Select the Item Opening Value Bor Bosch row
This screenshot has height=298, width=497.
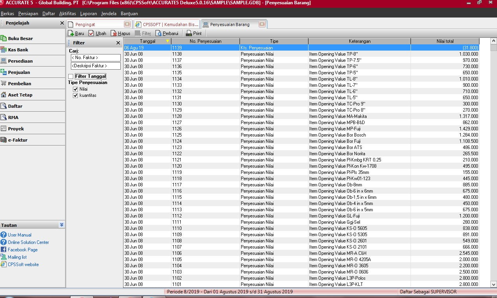point(301,135)
